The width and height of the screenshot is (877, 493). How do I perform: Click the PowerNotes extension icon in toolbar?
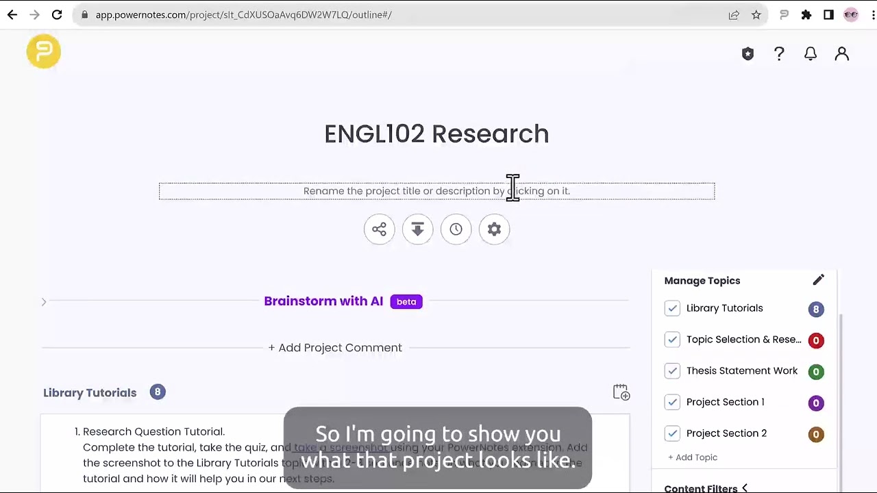pyautogui.click(x=785, y=14)
